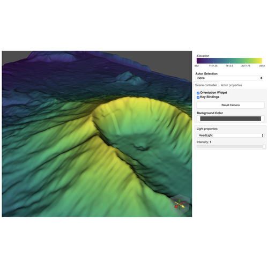Open the Background Color swatch picker
This screenshot has width=268, height=268.
coord(230,118)
